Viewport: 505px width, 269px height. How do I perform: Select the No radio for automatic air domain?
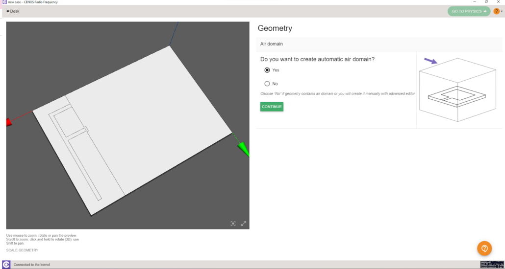[x=267, y=84]
